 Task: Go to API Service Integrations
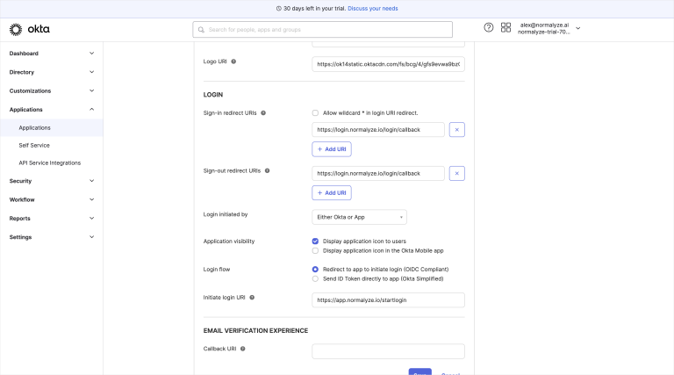[x=49, y=162]
